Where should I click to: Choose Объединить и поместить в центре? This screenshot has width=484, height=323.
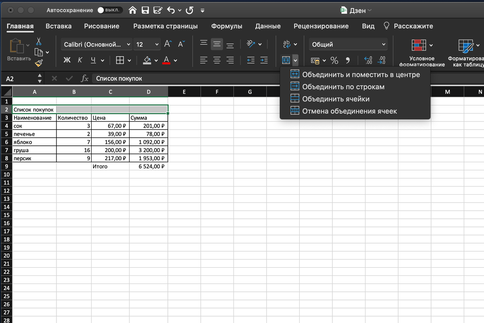click(355, 75)
